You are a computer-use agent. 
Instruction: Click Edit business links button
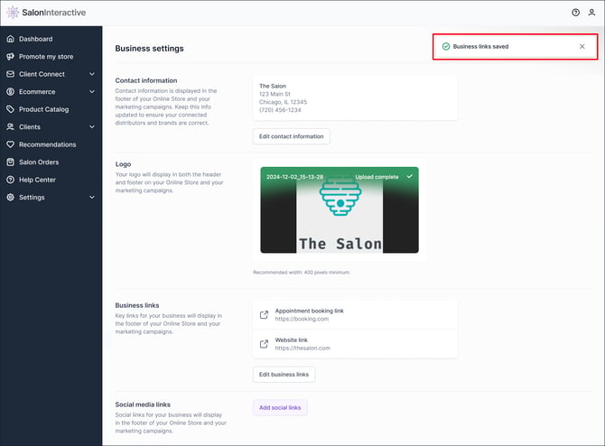click(x=284, y=374)
